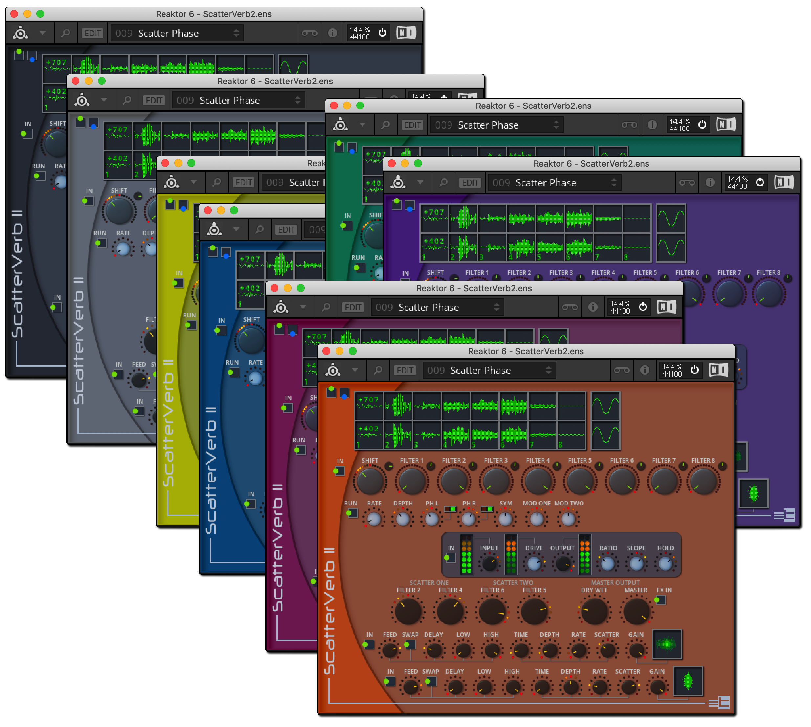Open the snapshot selector in the purple window

554,182
